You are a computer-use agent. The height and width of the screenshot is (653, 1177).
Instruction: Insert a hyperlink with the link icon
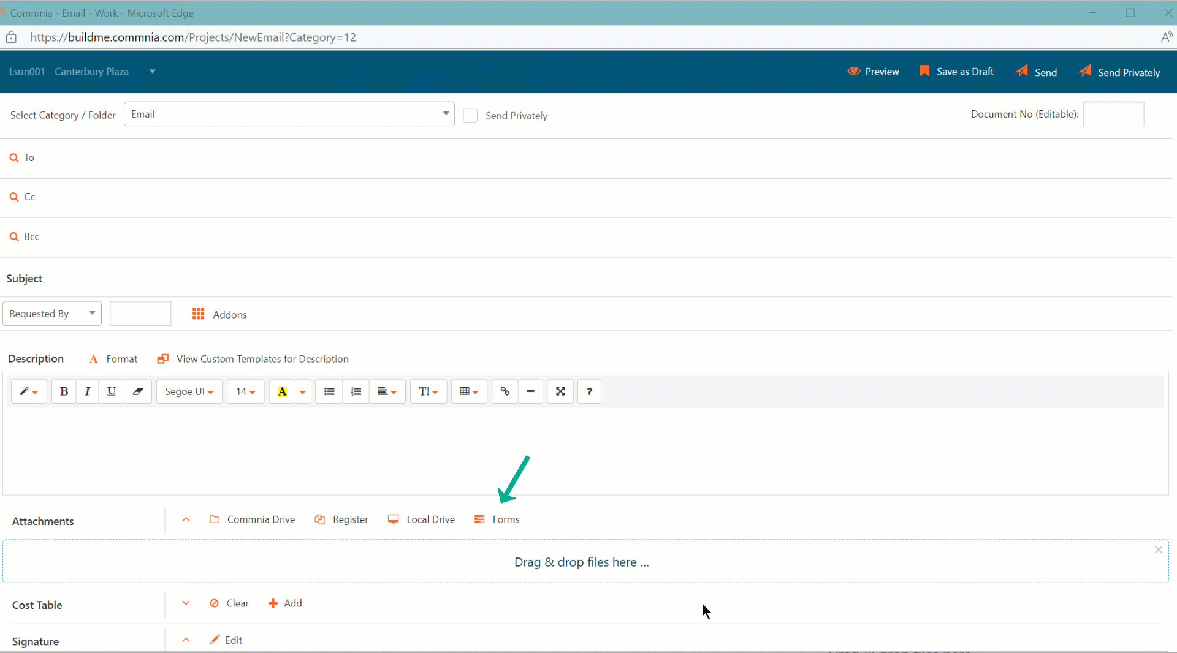pos(505,391)
